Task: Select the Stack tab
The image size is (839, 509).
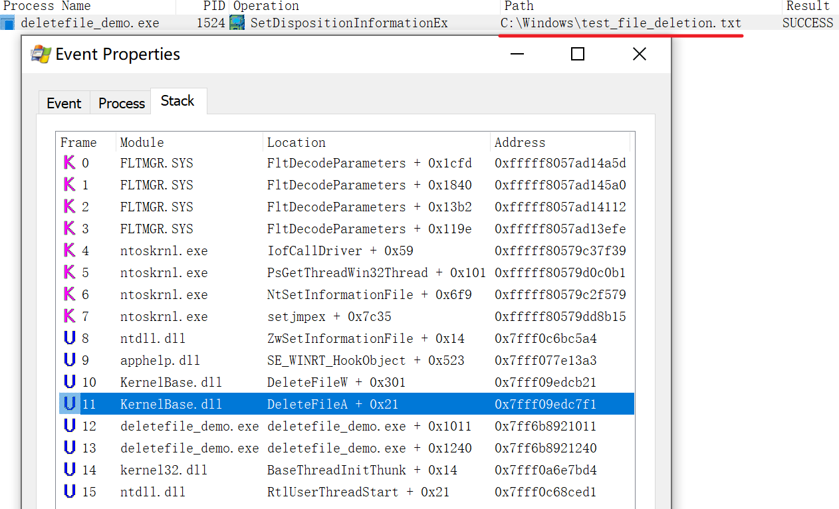Action: point(178,101)
